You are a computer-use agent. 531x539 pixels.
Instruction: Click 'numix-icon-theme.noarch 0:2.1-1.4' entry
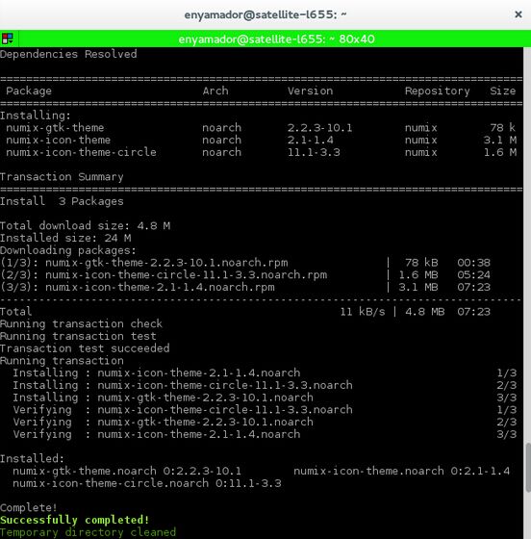(401, 471)
